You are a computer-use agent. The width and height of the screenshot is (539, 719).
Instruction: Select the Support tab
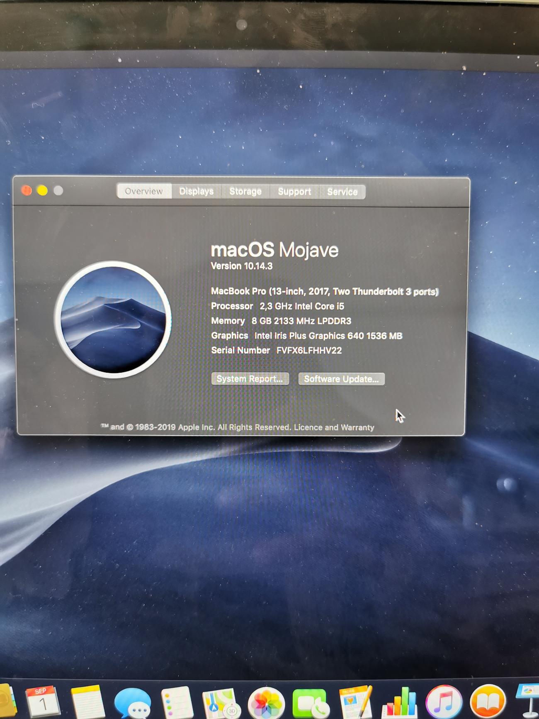(294, 192)
